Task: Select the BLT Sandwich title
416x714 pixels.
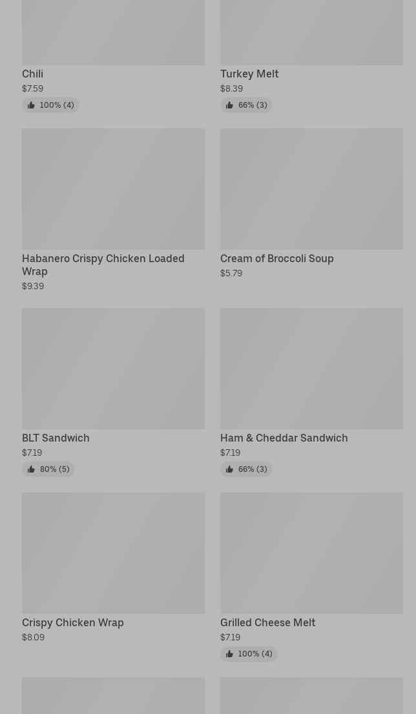Action: (56, 438)
